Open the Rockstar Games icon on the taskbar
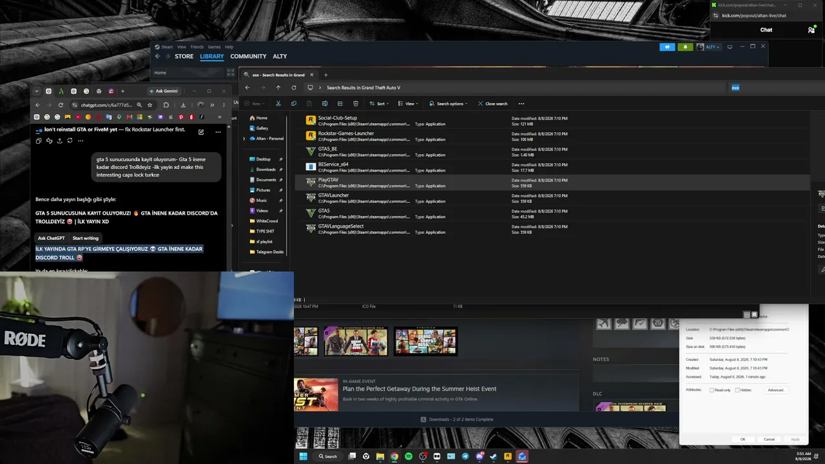This screenshot has height=464, width=825. [508, 456]
